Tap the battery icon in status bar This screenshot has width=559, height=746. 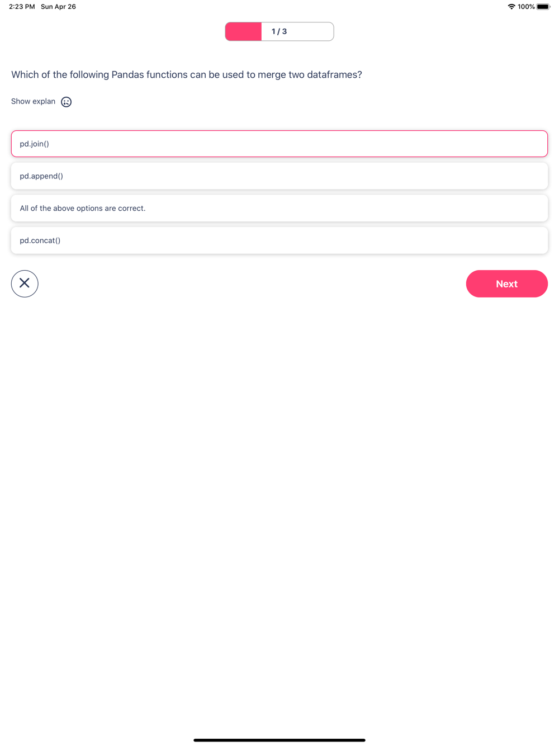click(543, 7)
